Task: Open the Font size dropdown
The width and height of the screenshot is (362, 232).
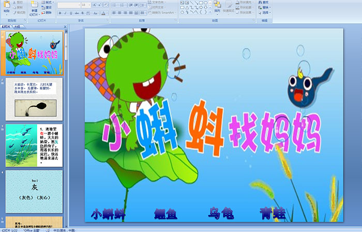Action: pyautogui.click(x=89, y=5)
